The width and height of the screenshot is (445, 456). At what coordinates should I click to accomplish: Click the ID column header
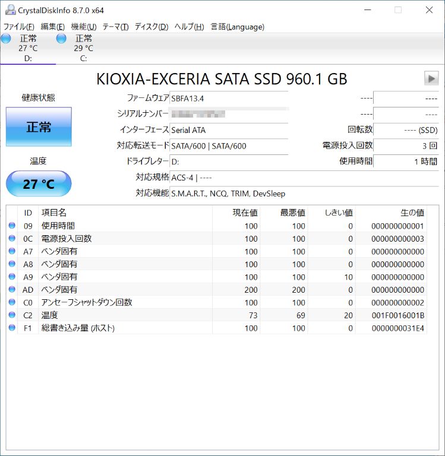28,213
